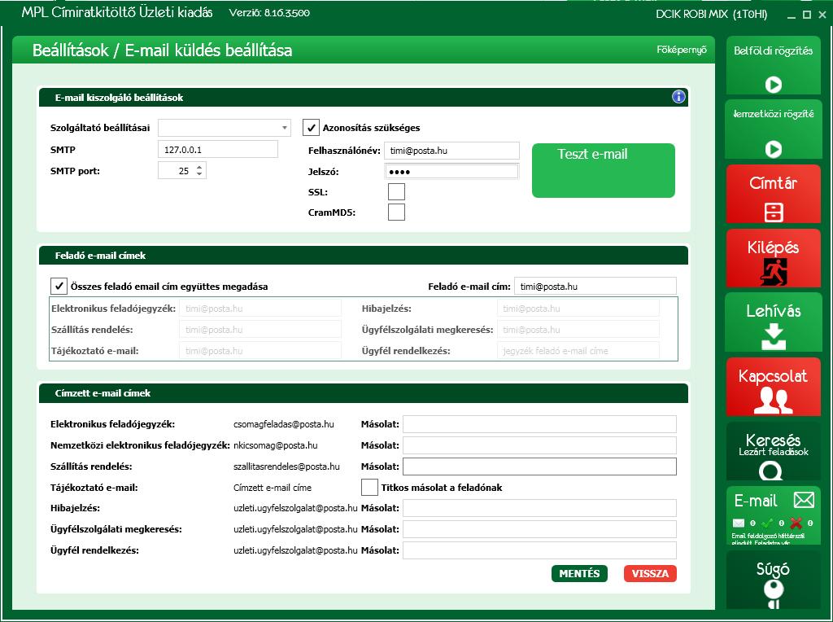833x622 pixels.
Task: Click Lehívás download icon
Action: pyautogui.click(x=774, y=336)
